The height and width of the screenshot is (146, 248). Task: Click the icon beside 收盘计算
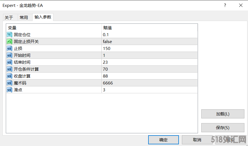coord(9,76)
